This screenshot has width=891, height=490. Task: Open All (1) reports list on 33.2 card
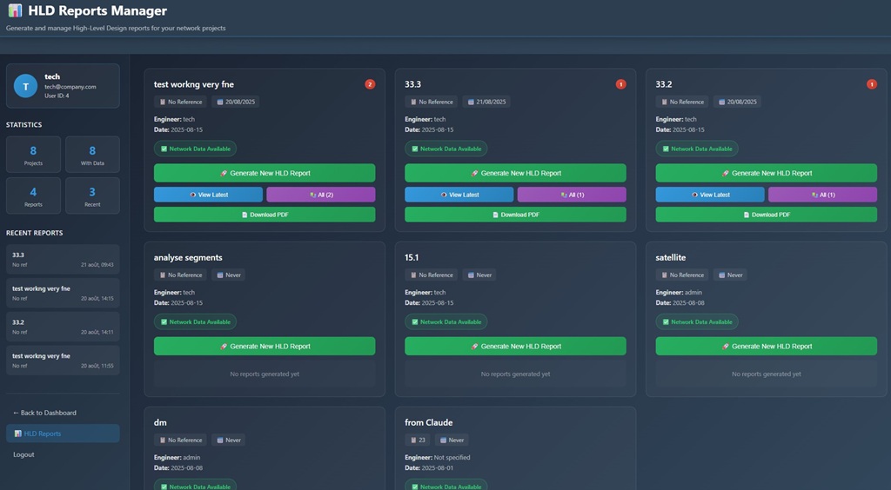[x=822, y=195]
